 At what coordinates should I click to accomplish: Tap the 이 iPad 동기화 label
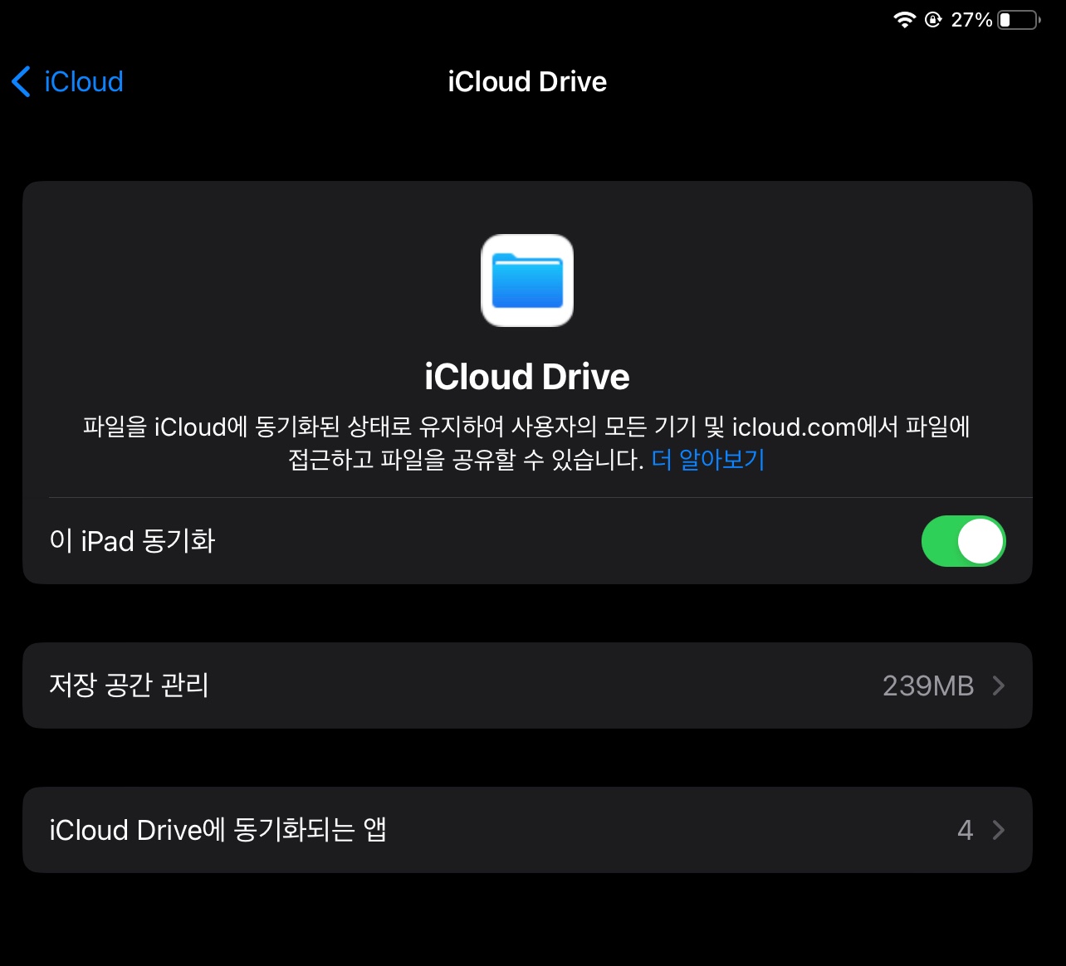point(133,541)
